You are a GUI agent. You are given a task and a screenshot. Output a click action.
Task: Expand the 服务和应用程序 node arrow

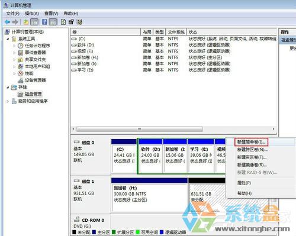pos(8,101)
